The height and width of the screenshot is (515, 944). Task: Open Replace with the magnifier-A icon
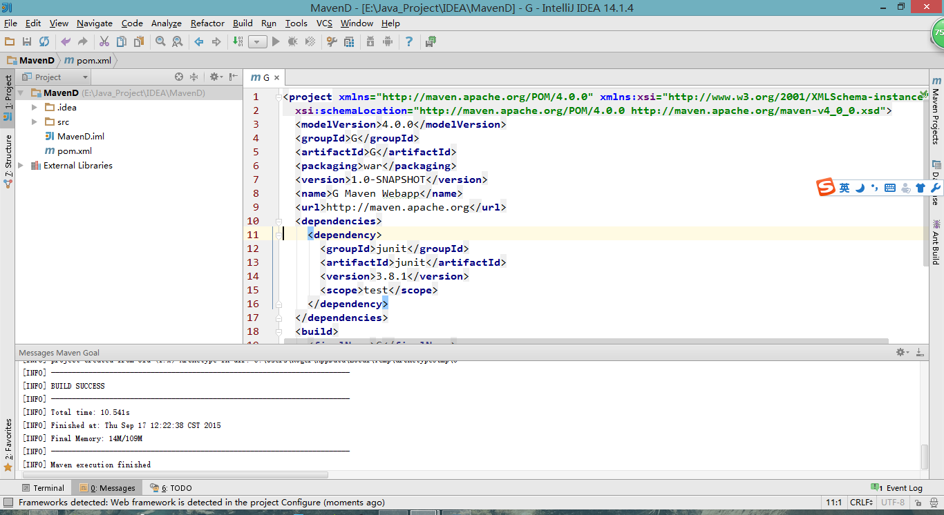click(x=178, y=41)
